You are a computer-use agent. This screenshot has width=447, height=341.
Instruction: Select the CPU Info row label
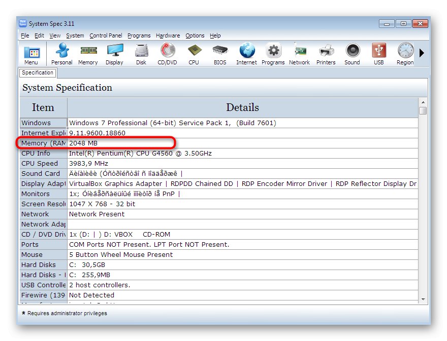coord(43,154)
